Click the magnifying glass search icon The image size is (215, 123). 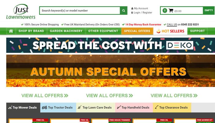[x=123, y=10]
